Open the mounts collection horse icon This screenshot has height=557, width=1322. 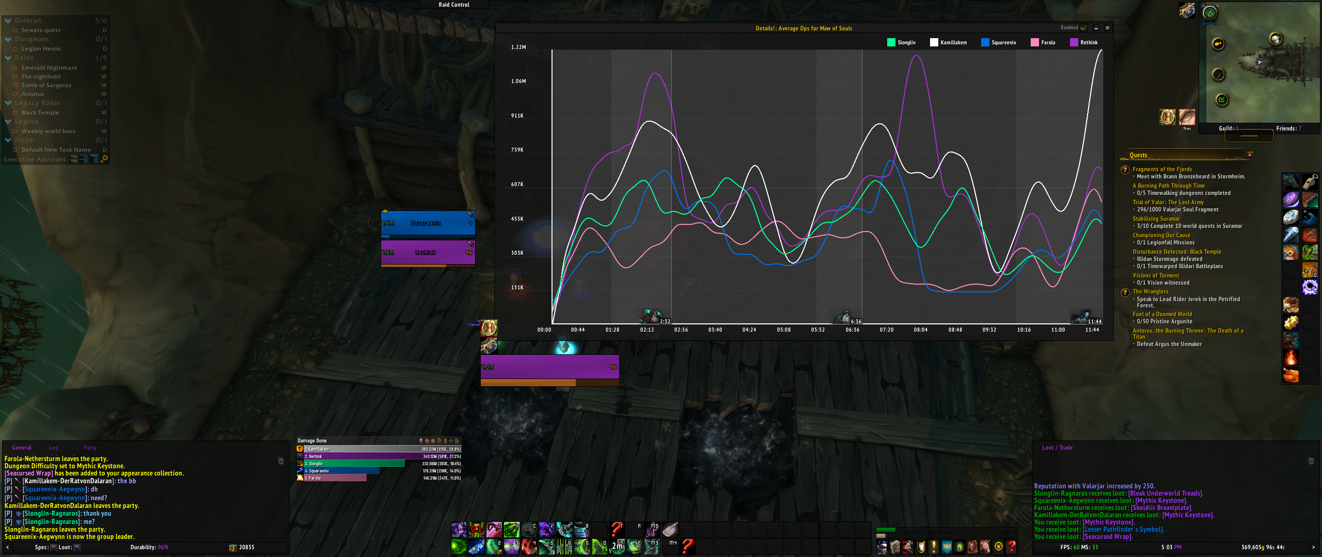985,546
